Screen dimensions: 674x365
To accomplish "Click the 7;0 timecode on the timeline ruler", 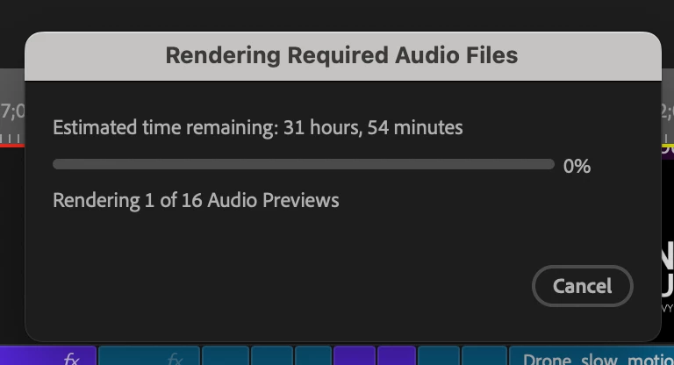I will pyautogui.click(x=12, y=111).
